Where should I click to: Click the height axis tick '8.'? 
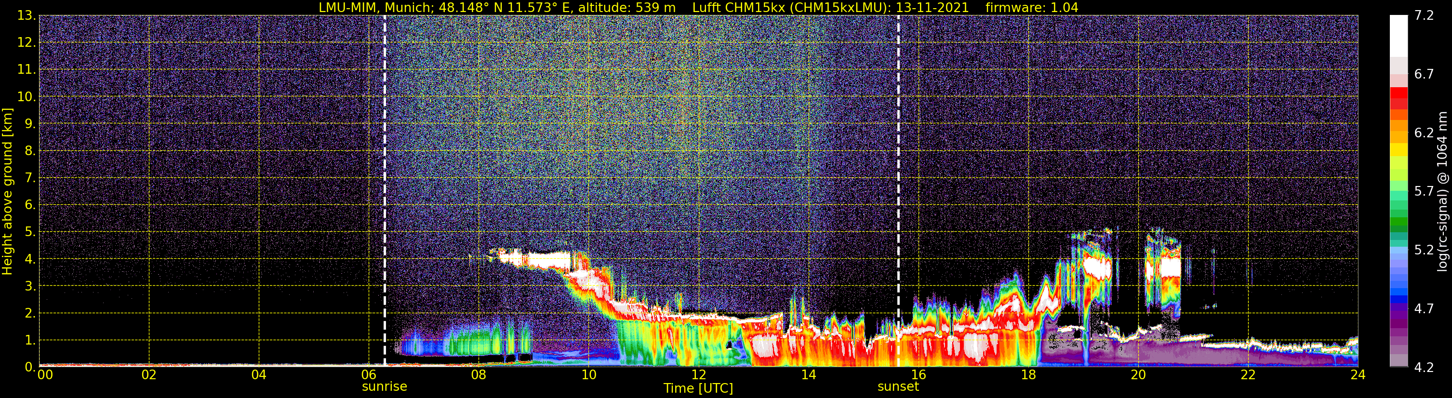pyautogui.click(x=30, y=151)
